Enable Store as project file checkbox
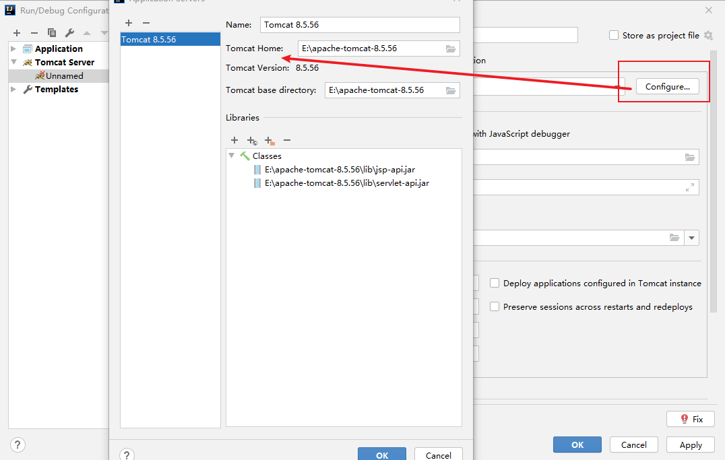The image size is (725, 460). (x=614, y=35)
